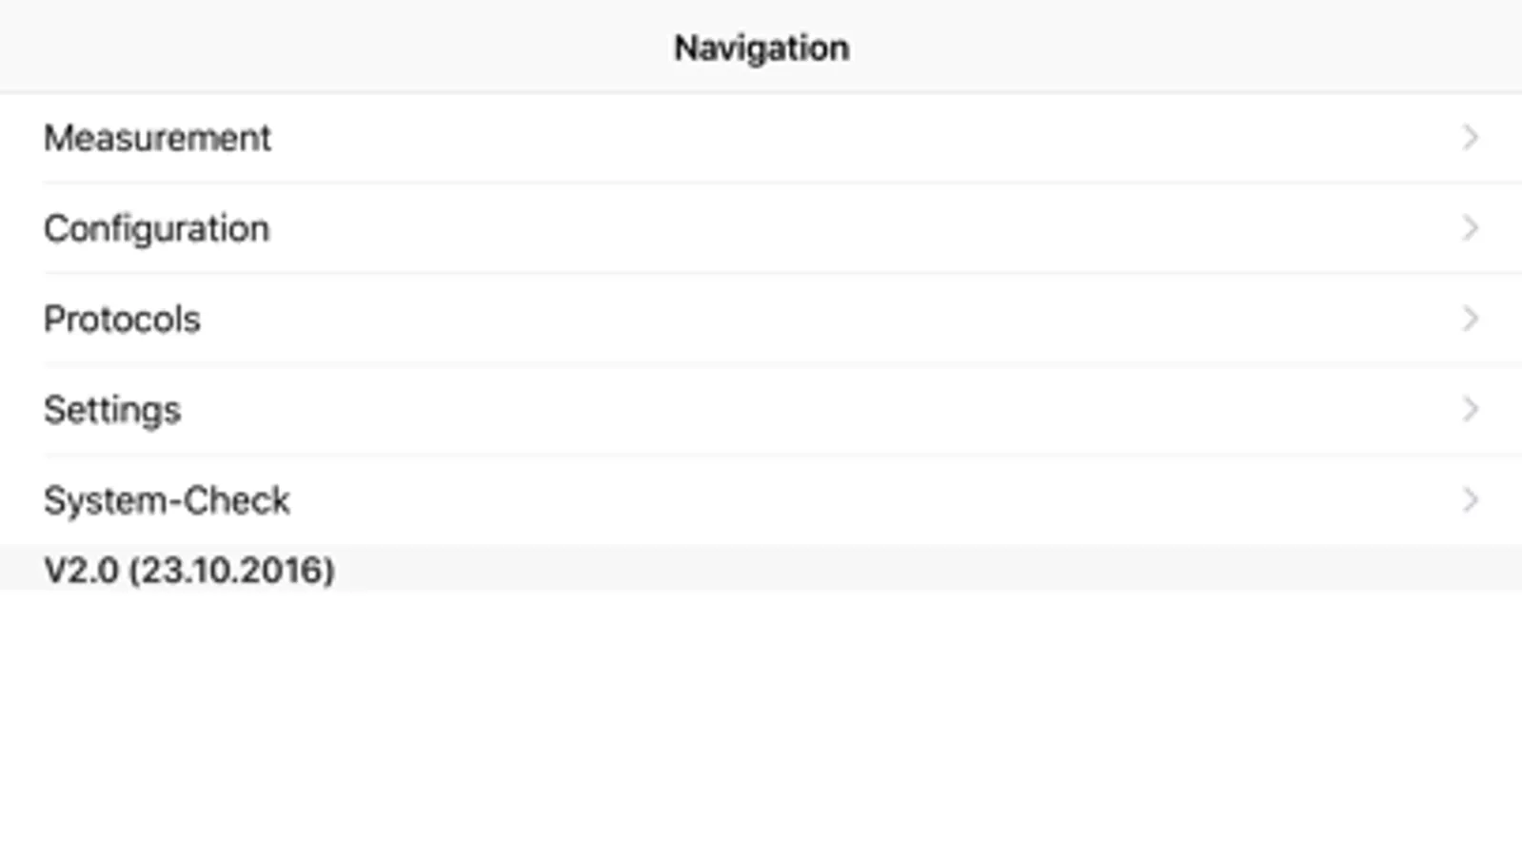Click the blank white area below version footer
The height and width of the screenshot is (856, 1522).
coord(761,723)
